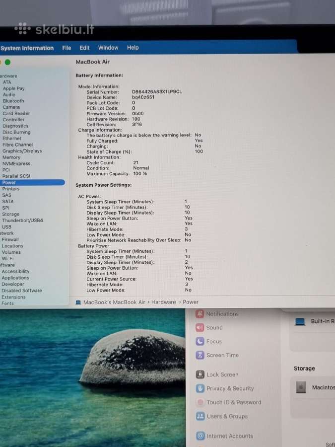Select Diagnostics in the sidebar
This screenshot has width=335, height=447.
pos(15,126)
